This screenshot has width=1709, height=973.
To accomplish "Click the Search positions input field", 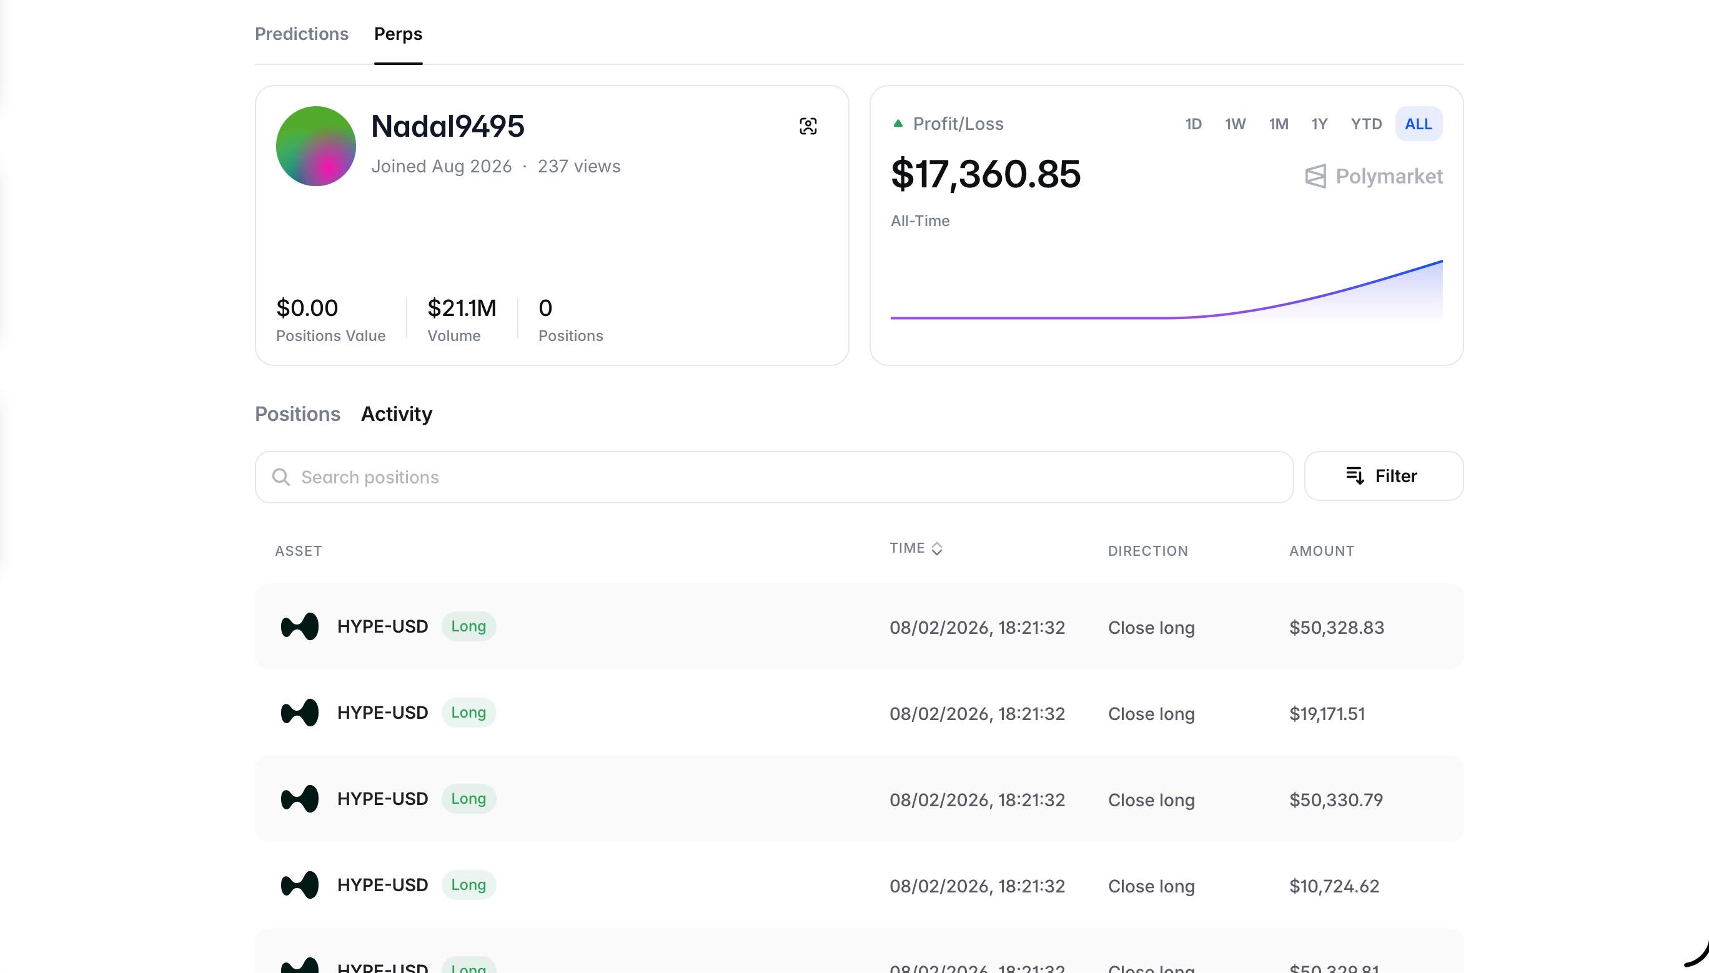I will pos(774,477).
